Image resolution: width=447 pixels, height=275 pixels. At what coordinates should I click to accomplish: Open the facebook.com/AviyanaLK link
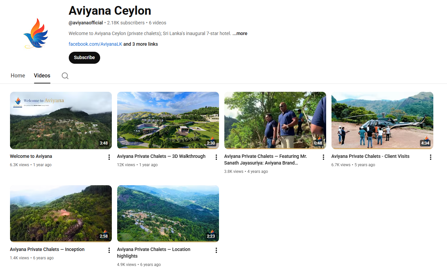click(x=95, y=44)
